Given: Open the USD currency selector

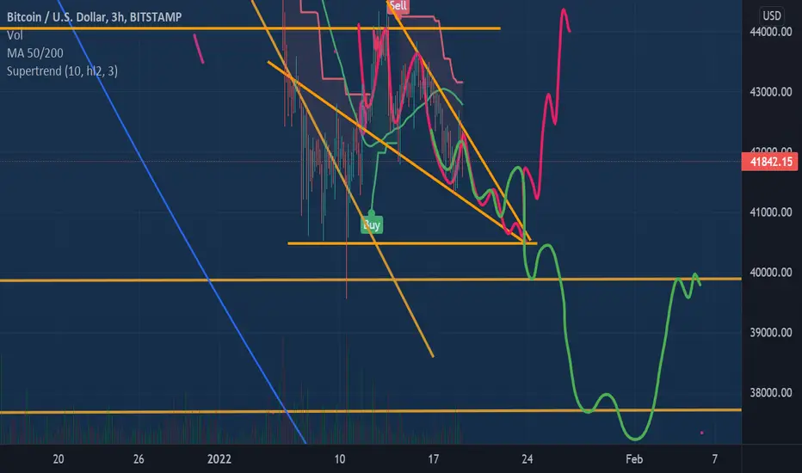Looking at the screenshot, I should pyautogui.click(x=772, y=15).
